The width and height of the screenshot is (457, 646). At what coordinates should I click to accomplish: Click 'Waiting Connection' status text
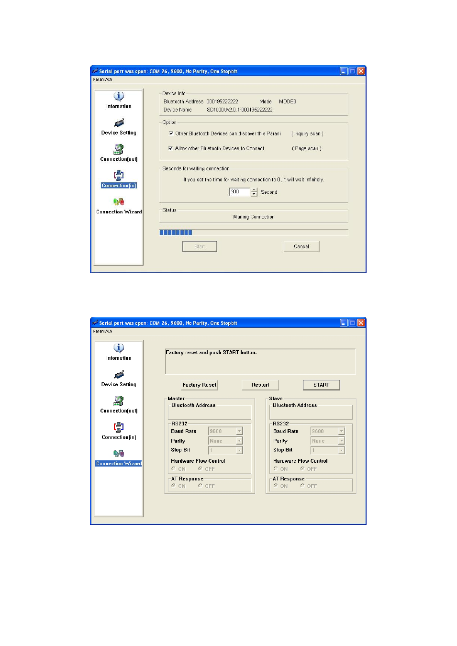(x=254, y=217)
